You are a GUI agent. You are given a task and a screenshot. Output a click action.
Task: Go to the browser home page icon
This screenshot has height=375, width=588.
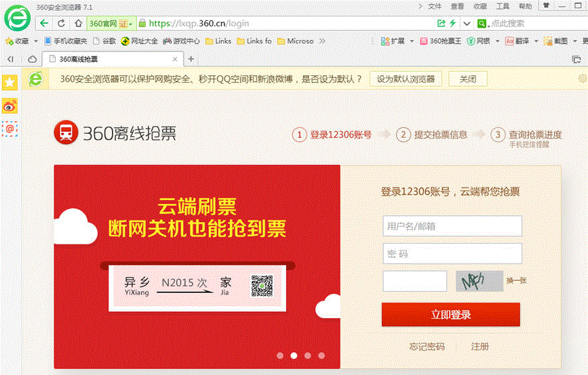(x=78, y=23)
